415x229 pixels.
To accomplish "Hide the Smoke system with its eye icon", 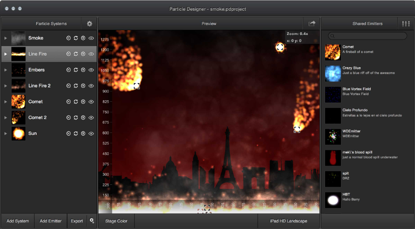I will tap(91, 38).
